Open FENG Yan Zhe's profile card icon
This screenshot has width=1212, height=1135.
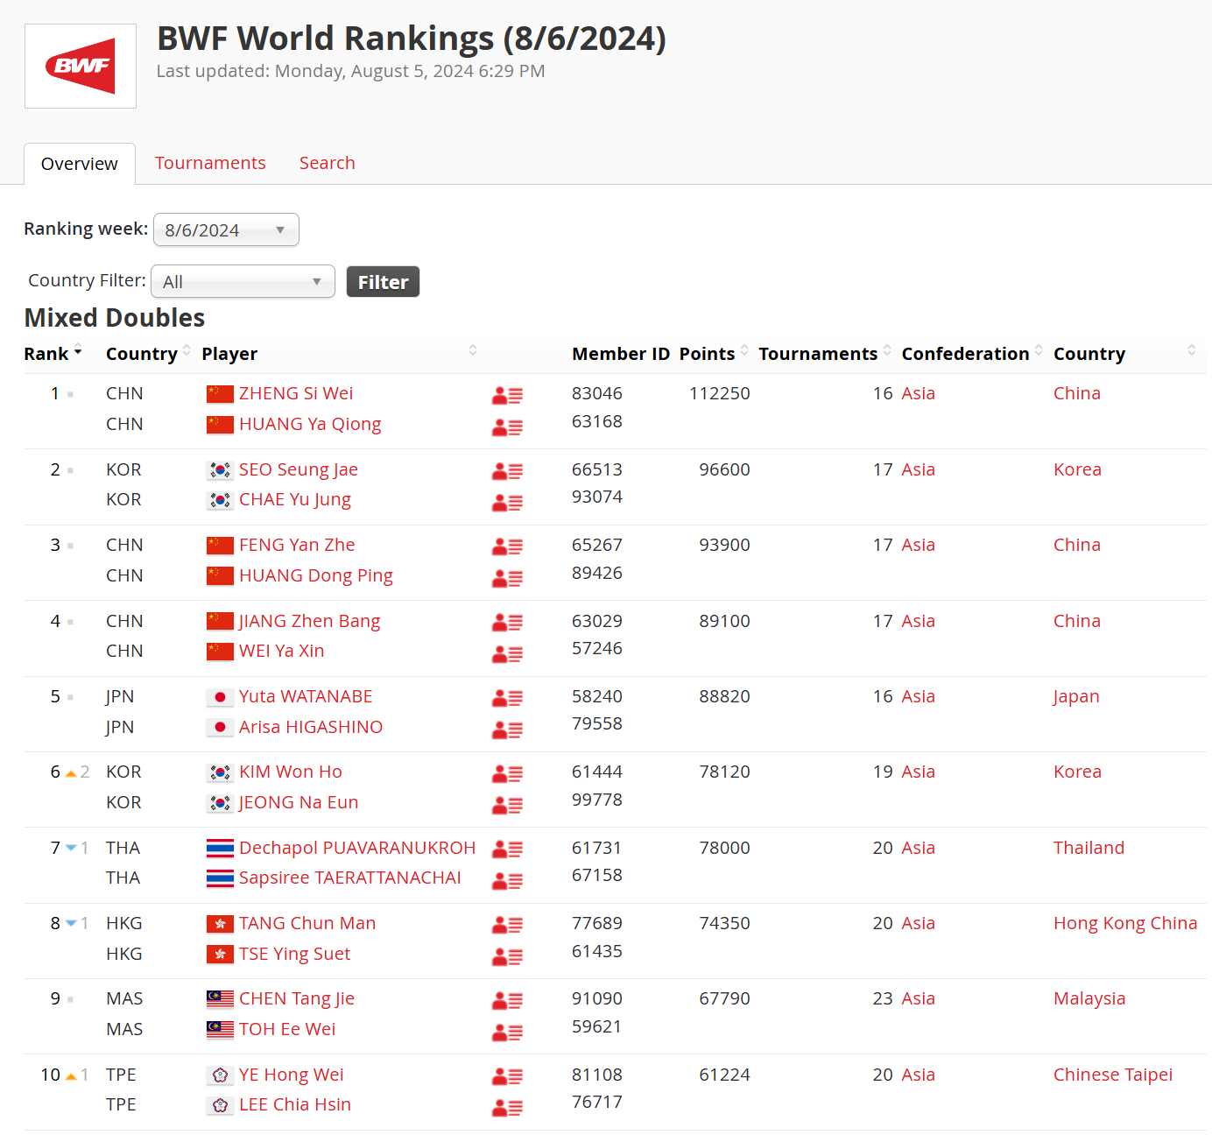(507, 546)
